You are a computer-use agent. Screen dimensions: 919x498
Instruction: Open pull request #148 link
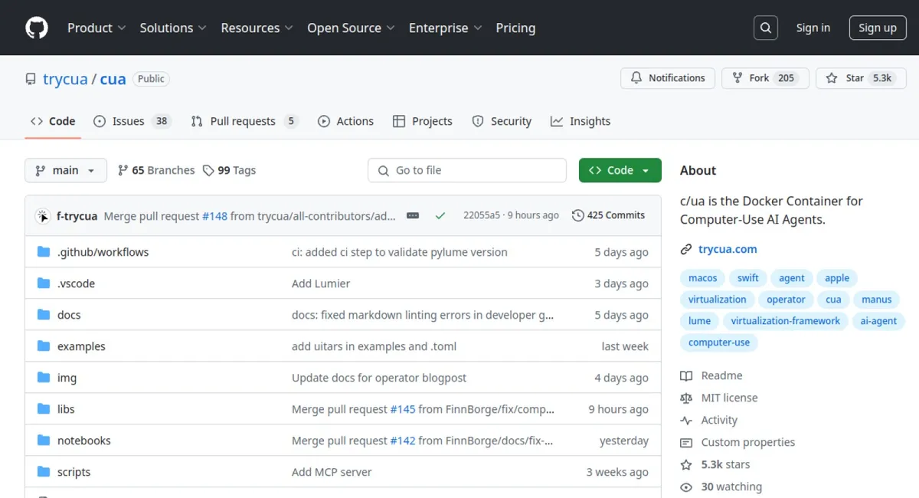(x=214, y=216)
